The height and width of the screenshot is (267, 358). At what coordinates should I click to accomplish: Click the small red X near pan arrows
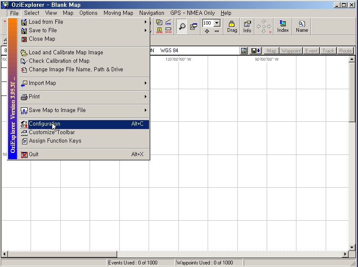pos(271,32)
